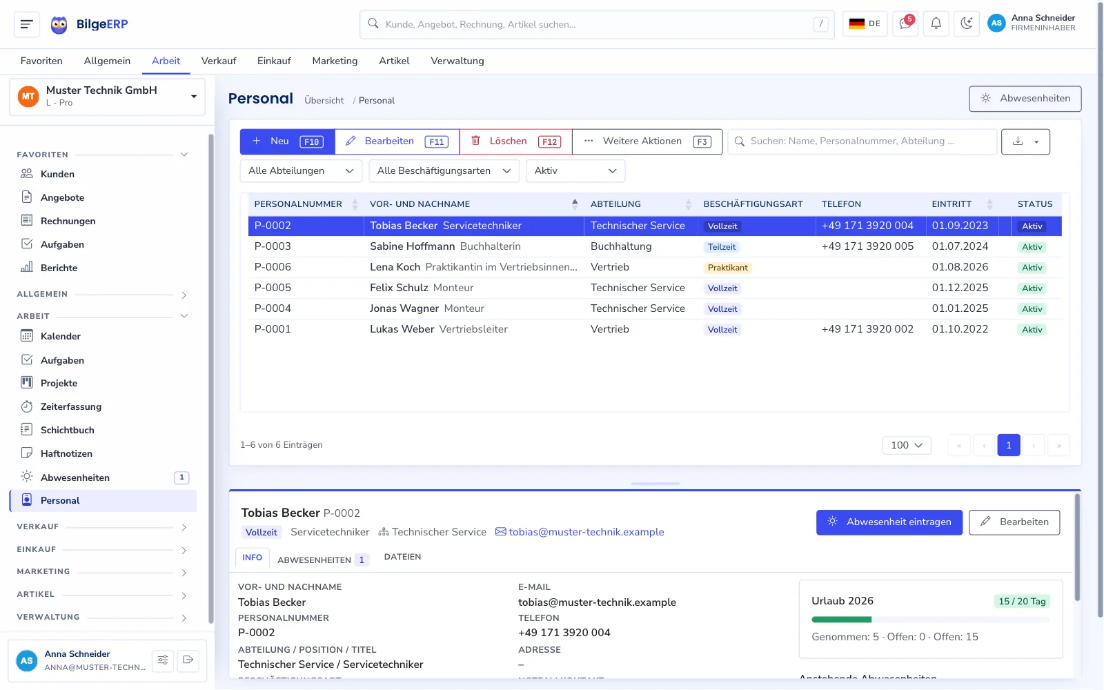Screen dimensions: 1104x690
Task: Open the notifications bell icon
Action: 936,24
